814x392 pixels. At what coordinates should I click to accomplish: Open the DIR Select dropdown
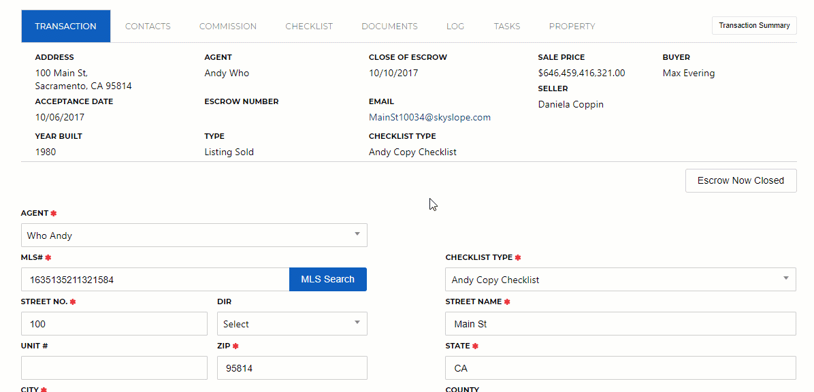292,323
